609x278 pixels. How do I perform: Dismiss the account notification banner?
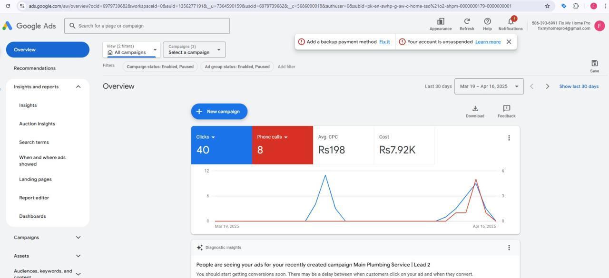(x=509, y=42)
